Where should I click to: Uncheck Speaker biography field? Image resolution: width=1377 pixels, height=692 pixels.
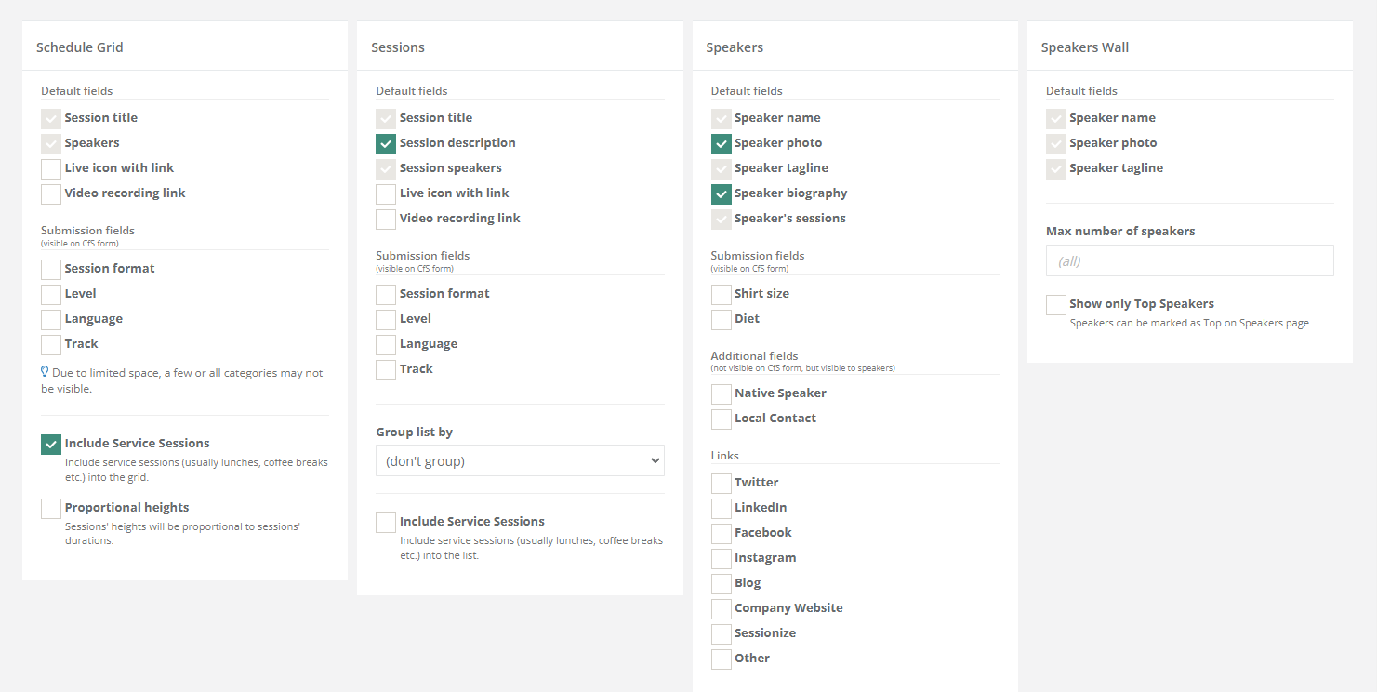point(721,193)
